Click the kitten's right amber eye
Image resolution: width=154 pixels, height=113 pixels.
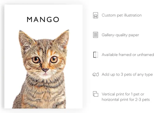pyautogui.click(x=54, y=59)
